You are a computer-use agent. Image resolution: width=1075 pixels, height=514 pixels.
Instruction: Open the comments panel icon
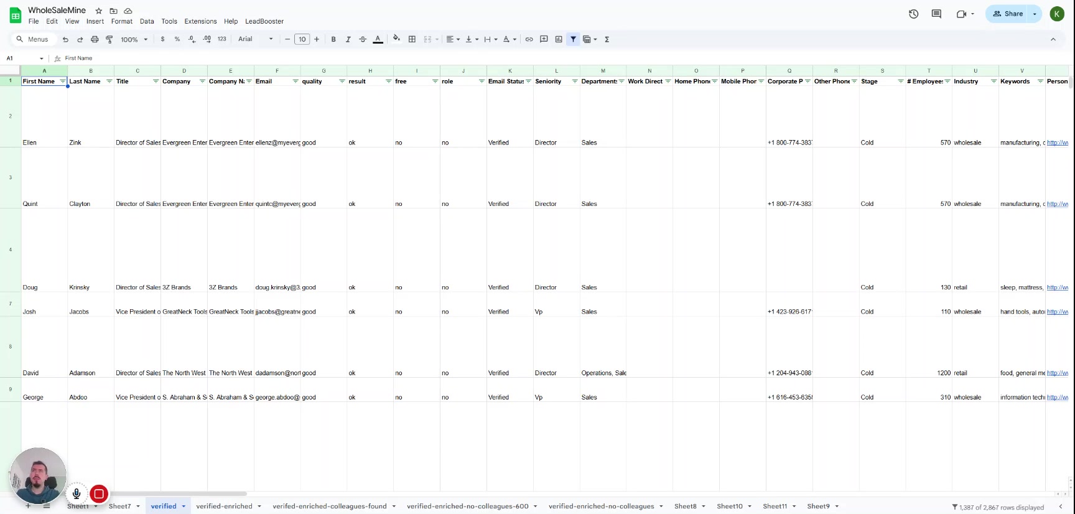(936, 14)
